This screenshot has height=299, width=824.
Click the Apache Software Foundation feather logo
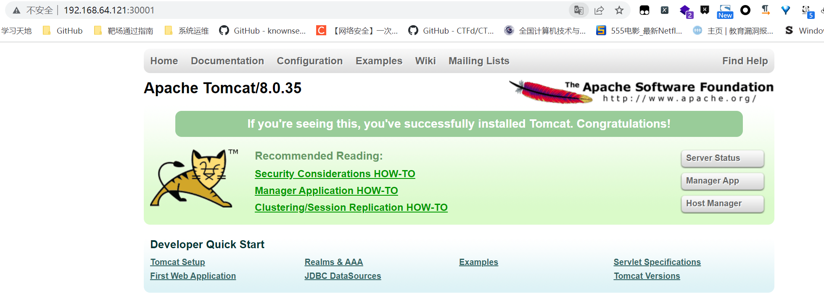[641, 92]
